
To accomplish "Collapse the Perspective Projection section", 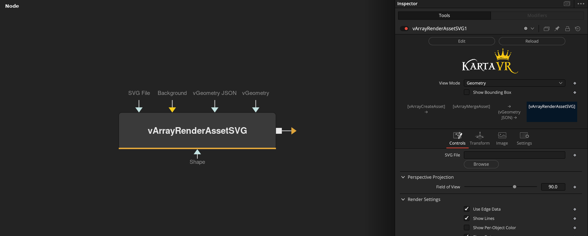I will [403, 177].
